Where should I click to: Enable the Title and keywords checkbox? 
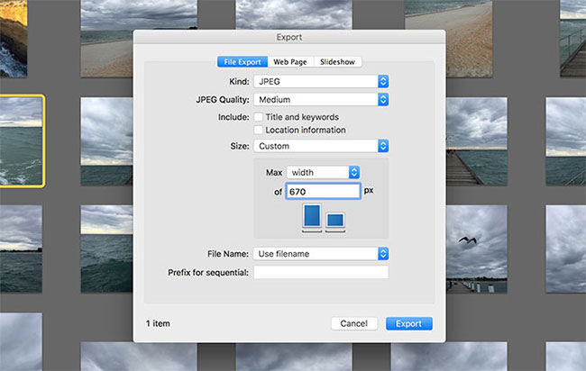(258, 117)
